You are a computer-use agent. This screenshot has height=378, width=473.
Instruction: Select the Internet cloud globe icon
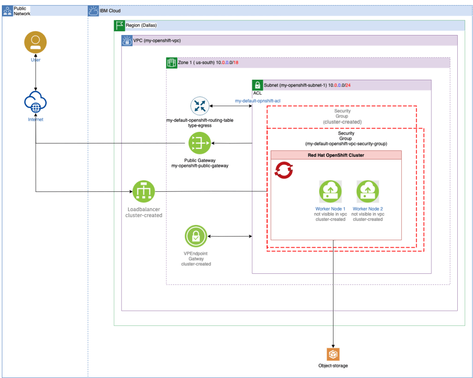(36, 103)
